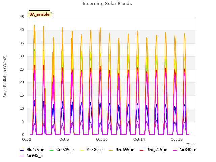Click the 30 y-axis tick label
Image resolution: width=216 pixels, height=162 pixels.
(x=22, y=56)
